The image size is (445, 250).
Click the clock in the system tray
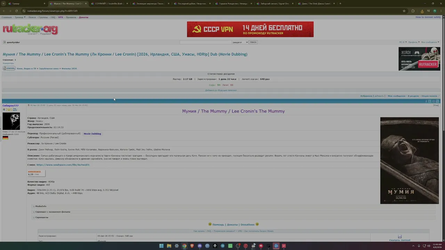tap(437, 246)
